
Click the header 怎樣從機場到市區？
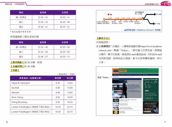152,4
